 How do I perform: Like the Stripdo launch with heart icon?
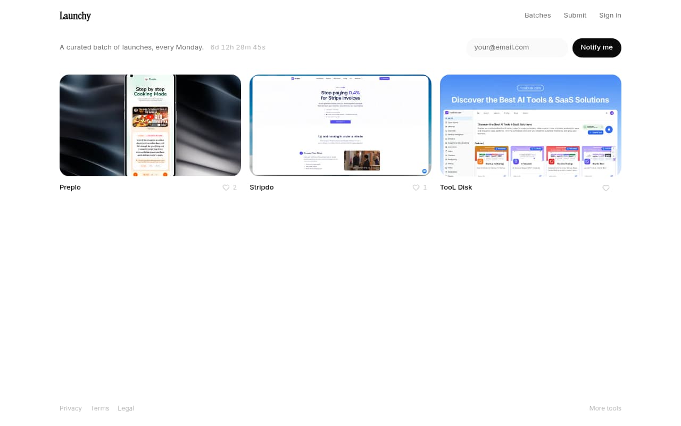tap(416, 187)
